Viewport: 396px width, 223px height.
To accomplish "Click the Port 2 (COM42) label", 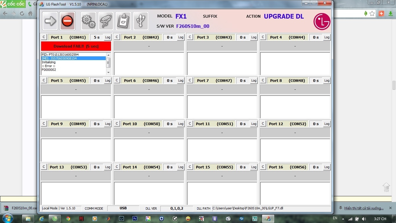I will point(141,37).
